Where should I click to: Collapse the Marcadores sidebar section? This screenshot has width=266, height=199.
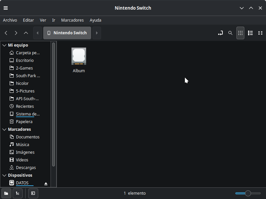tap(4, 129)
